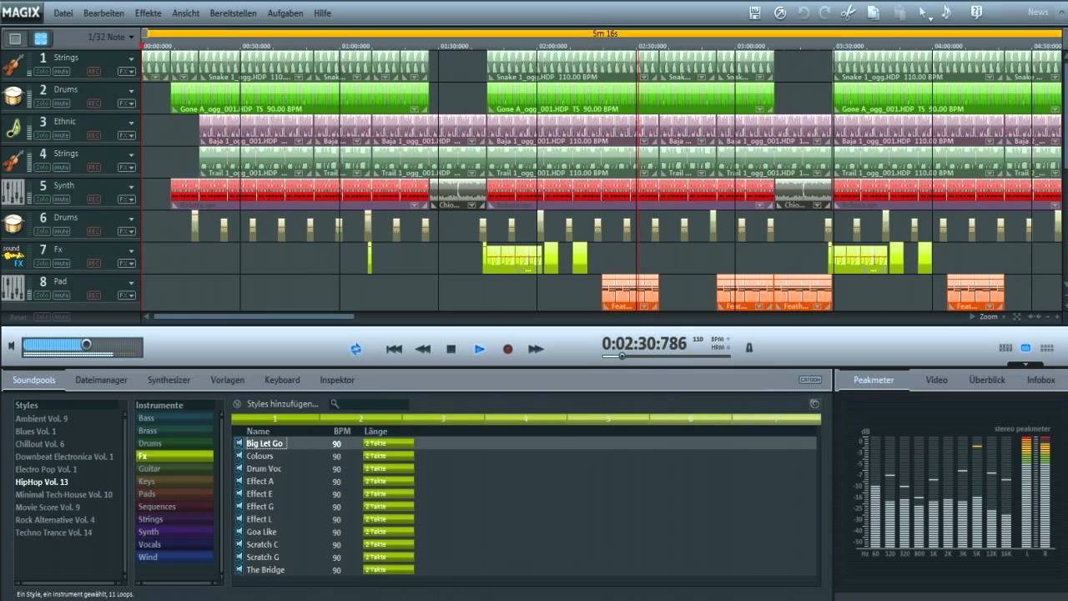Stop playback
Viewport: 1068px width, 601px height.
coord(451,349)
